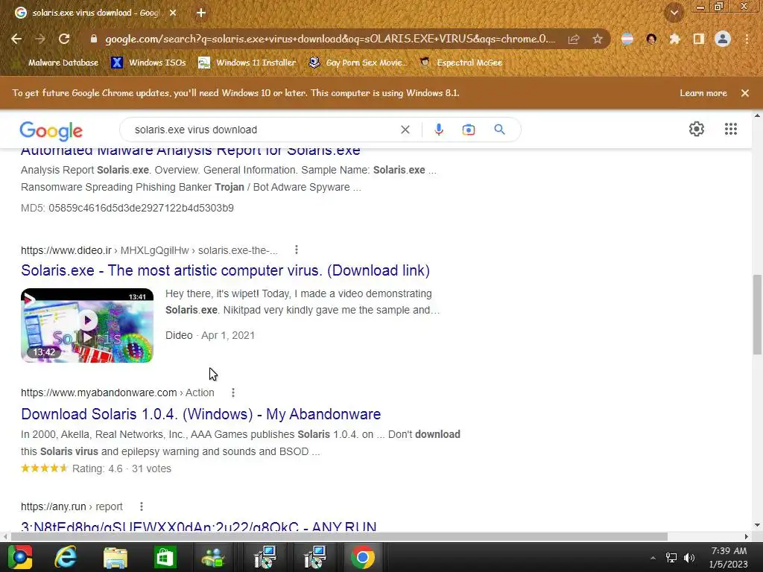
Task: Open Windows 11 Installer bookmark
Action: 247,63
